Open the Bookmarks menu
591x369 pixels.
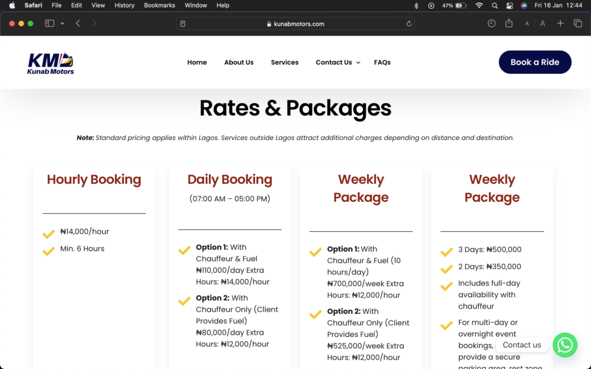point(159,5)
